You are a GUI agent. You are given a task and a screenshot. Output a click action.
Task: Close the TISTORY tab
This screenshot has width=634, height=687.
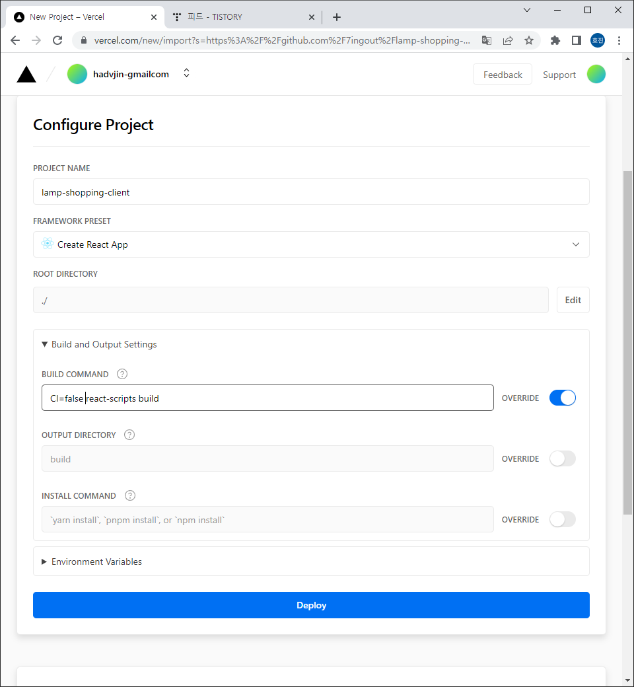312,17
